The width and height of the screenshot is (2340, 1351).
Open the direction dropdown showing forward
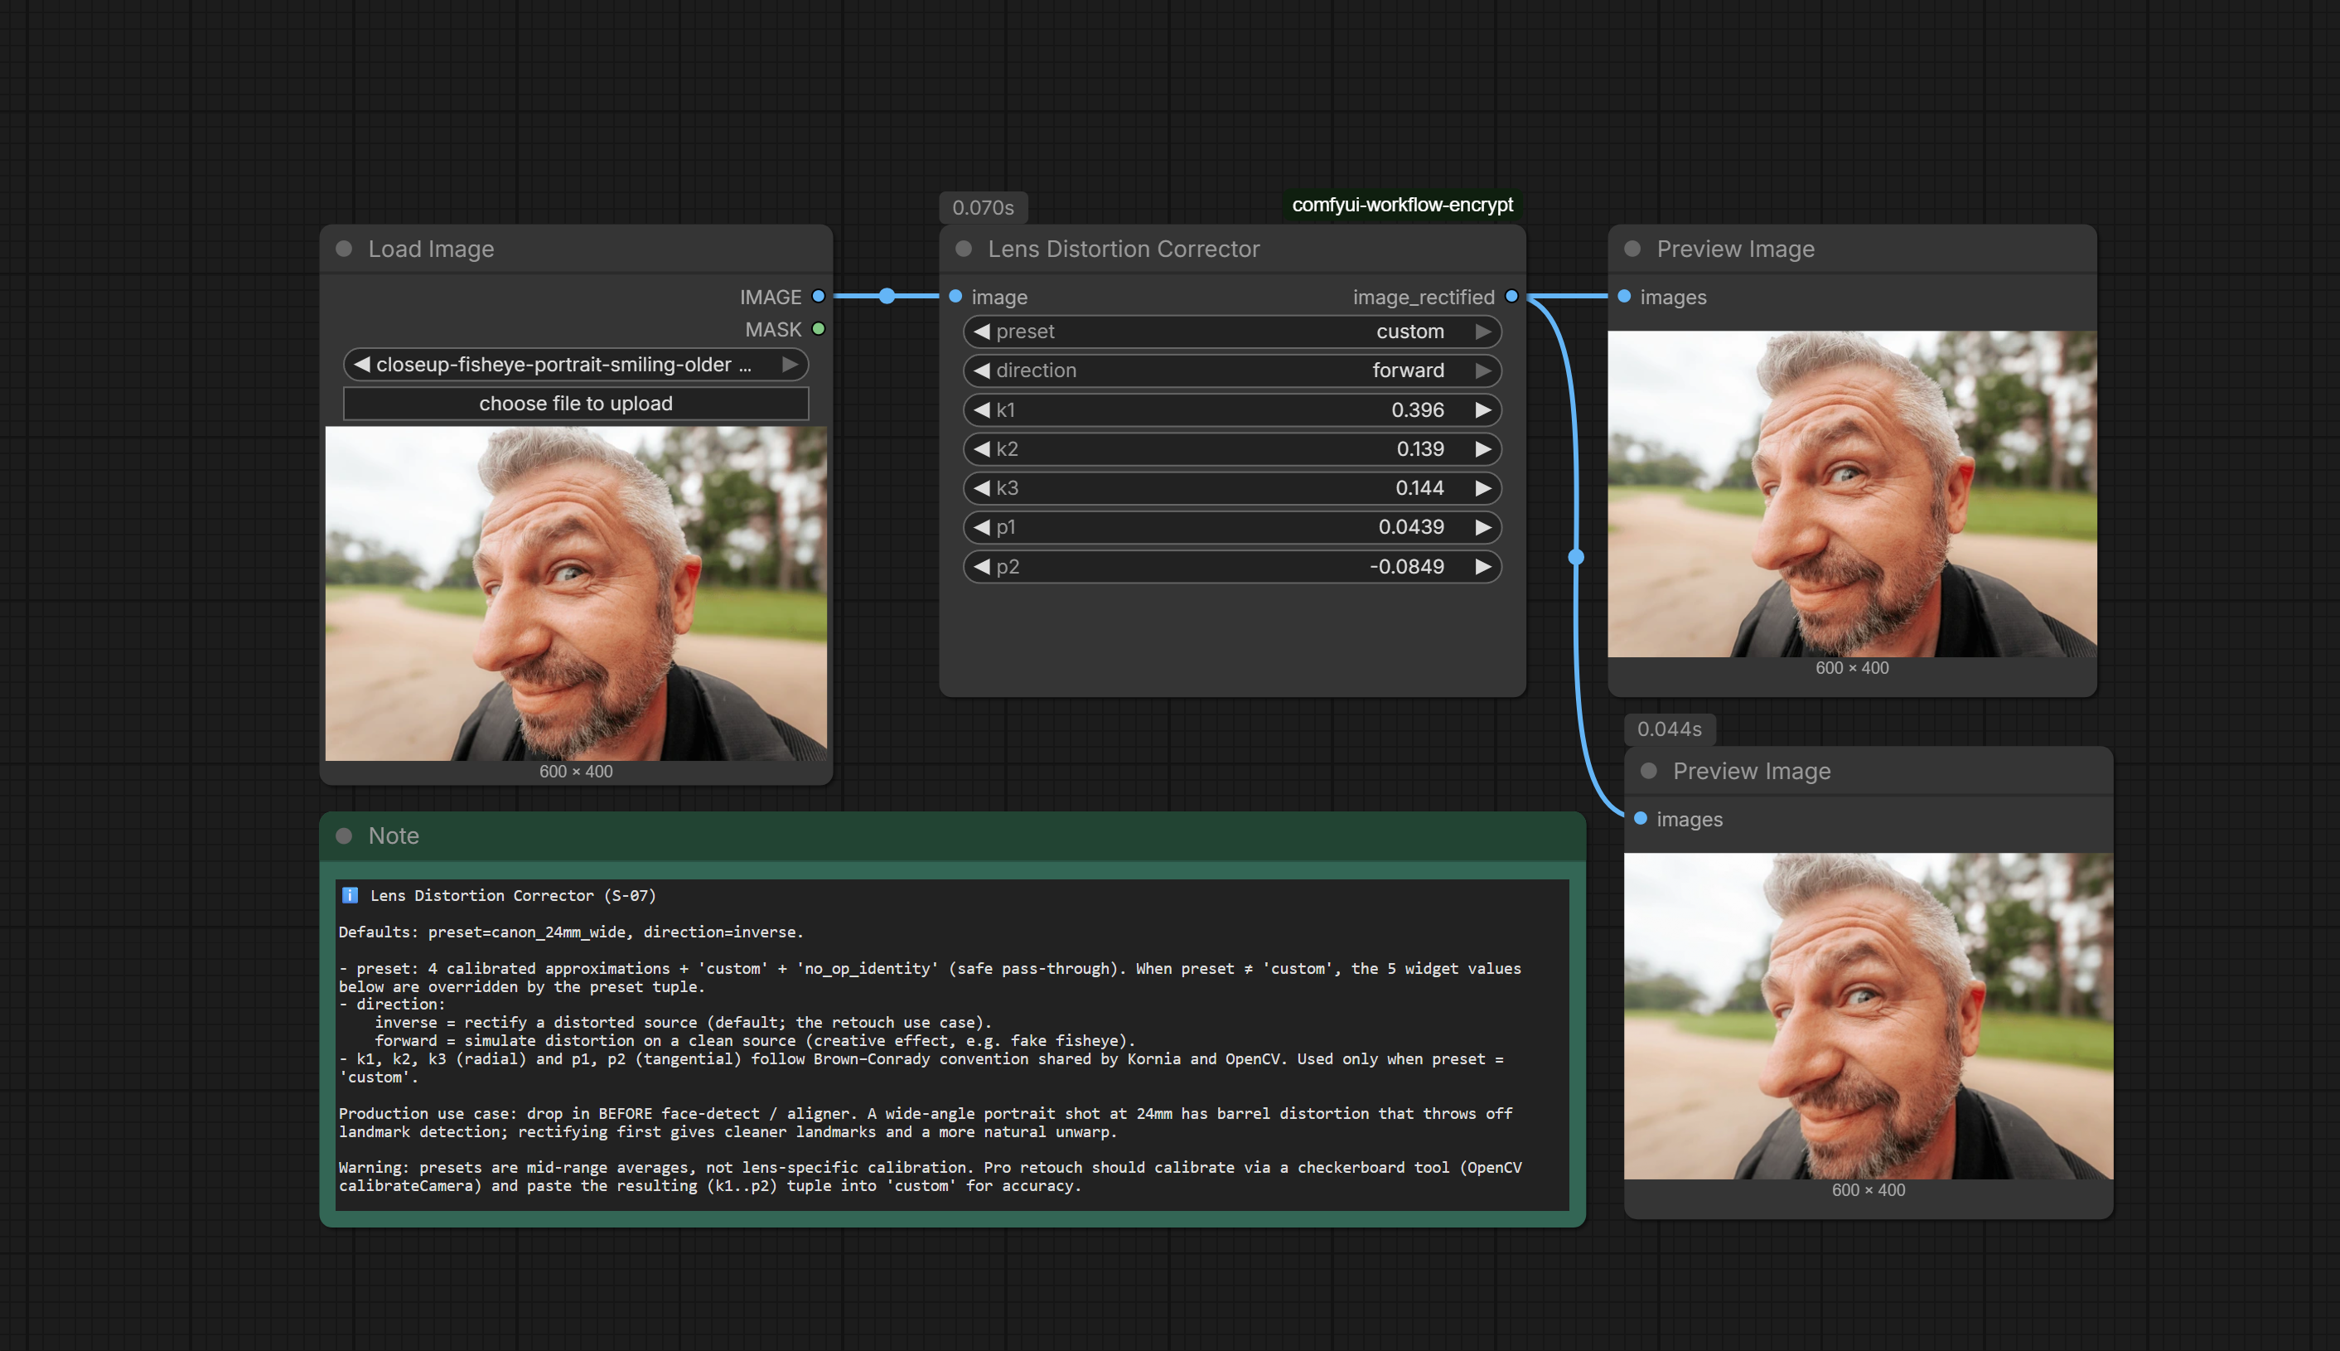tap(1231, 370)
